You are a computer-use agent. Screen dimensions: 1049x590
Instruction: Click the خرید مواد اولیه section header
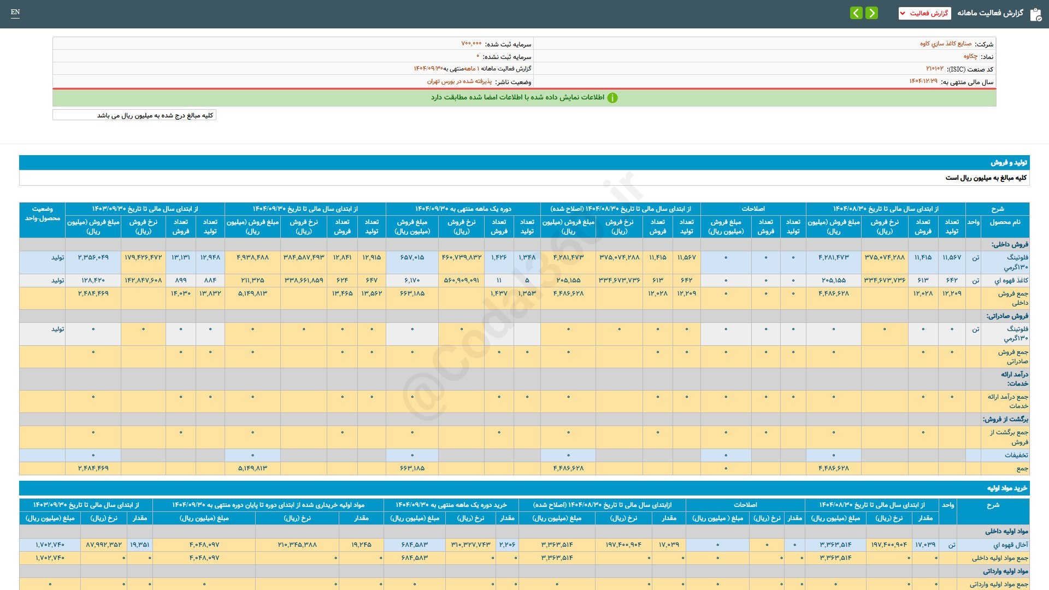pos(1006,488)
